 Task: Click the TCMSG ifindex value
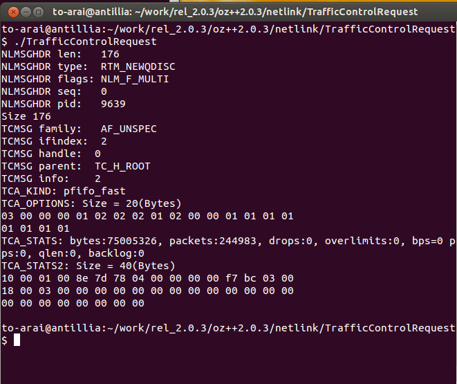pos(104,141)
